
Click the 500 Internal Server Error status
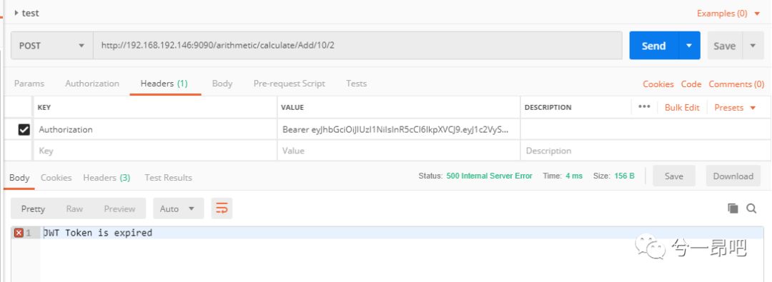coord(490,176)
